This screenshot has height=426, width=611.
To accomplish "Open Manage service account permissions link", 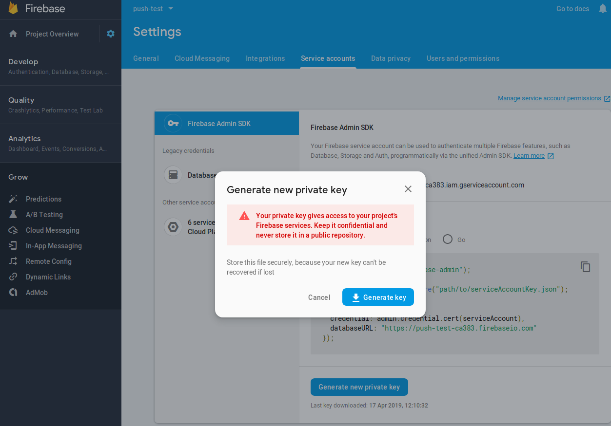I will (x=549, y=98).
